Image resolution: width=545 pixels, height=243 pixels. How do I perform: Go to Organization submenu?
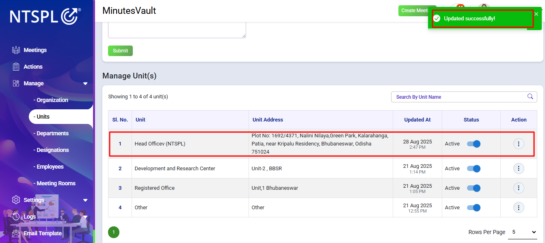pyautogui.click(x=51, y=100)
